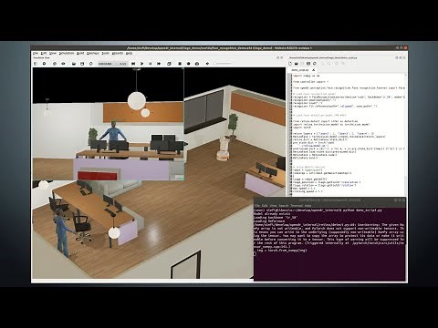This screenshot has width=438, height=328.
Task: Click the terminal window title bar
Action: [x=329, y=200]
